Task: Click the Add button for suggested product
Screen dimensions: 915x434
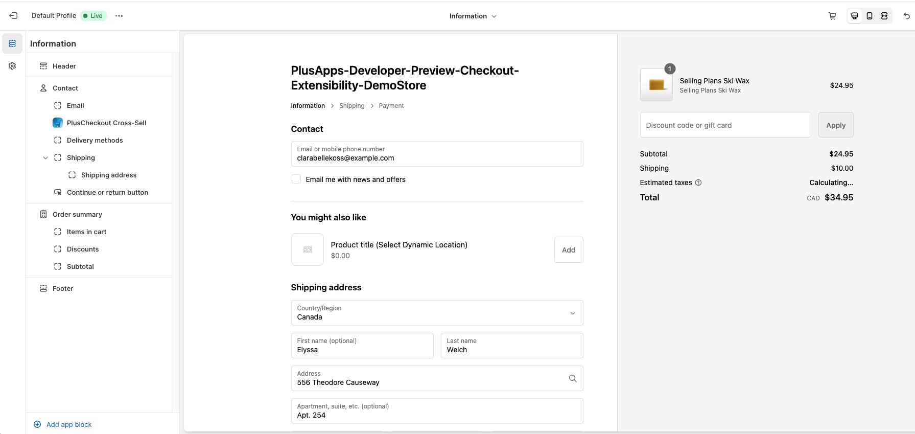Action: 568,250
